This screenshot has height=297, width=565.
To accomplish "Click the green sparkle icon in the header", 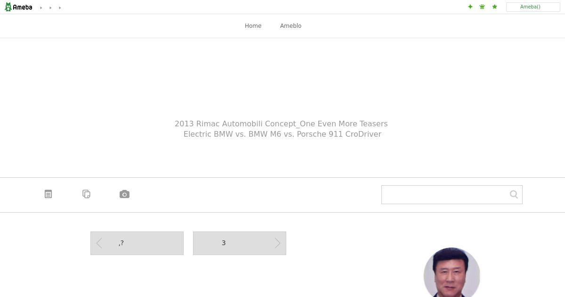I will pyautogui.click(x=470, y=7).
